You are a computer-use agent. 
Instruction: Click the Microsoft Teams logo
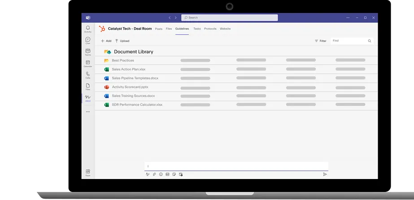point(88,17)
